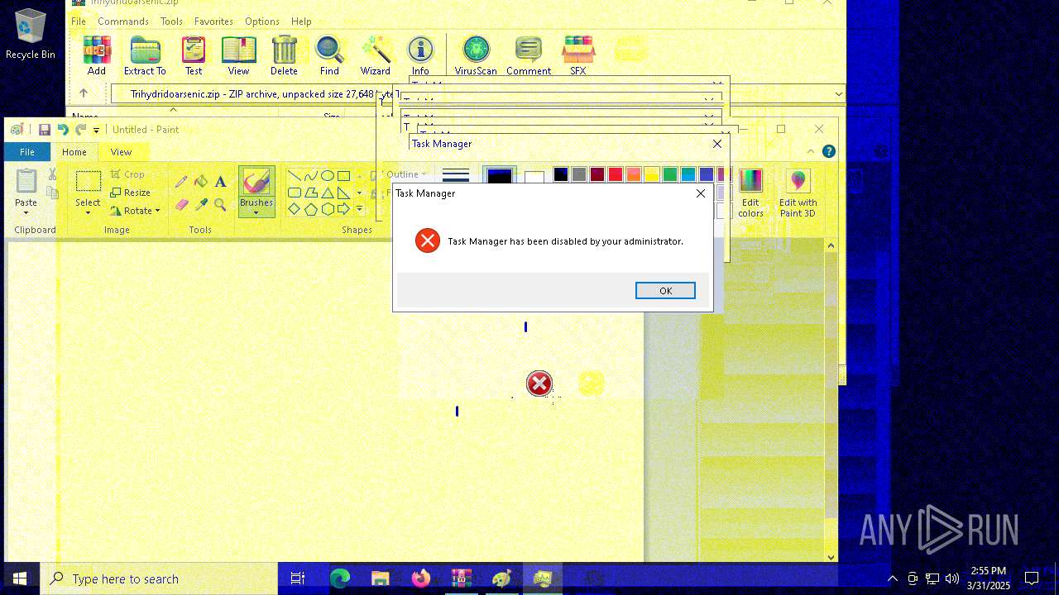The width and height of the screenshot is (1059, 595).
Task: Open the File menu in WinRAR
Action: (x=78, y=21)
